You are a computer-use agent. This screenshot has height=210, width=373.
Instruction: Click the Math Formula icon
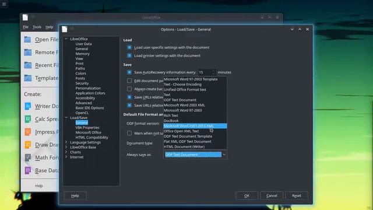pyautogui.click(x=28, y=157)
